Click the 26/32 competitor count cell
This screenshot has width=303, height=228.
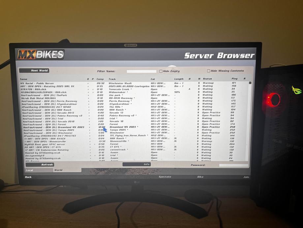101,83
